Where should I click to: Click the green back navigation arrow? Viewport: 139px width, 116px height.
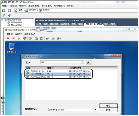pos(3,10)
